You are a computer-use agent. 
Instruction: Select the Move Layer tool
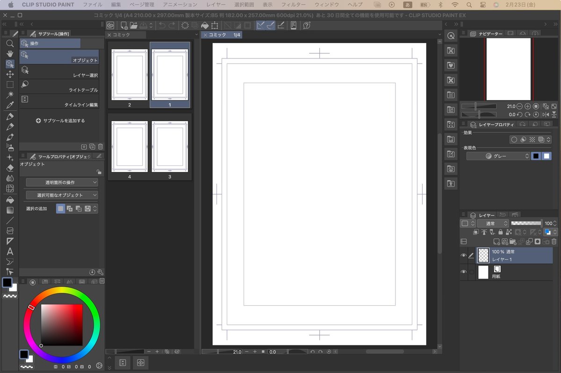(x=10, y=74)
